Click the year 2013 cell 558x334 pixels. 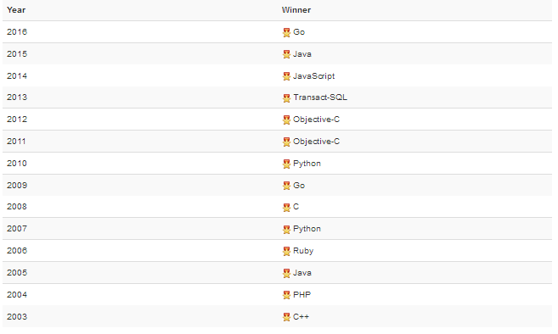pyautogui.click(x=17, y=97)
